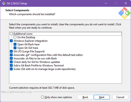Go to the previous step with Back
This screenshot has width=131, height=102.
point(85,97)
